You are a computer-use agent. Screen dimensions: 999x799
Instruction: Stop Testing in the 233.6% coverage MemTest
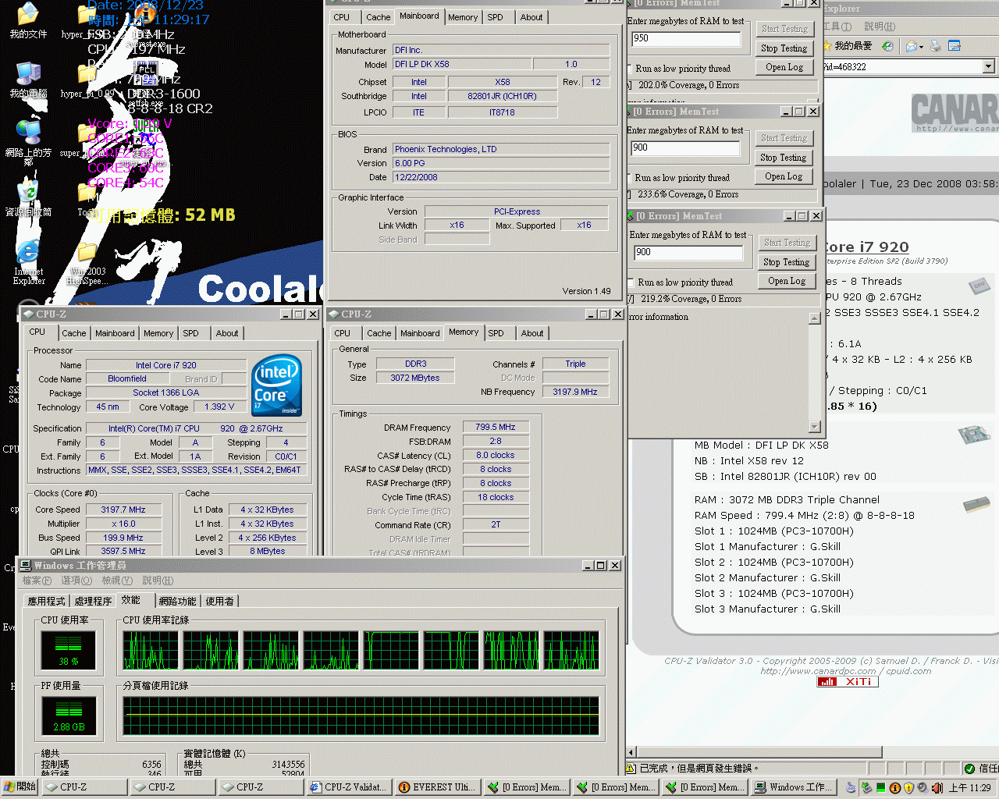[783, 158]
